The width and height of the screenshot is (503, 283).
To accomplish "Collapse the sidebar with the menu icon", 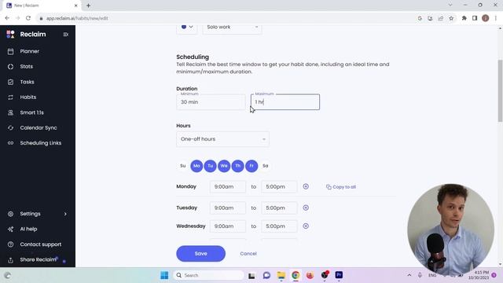I will (x=66, y=35).
